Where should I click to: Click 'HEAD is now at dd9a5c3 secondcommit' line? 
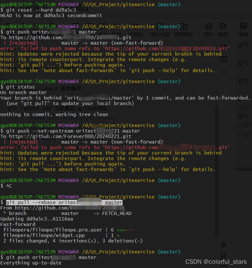point(51,16)
